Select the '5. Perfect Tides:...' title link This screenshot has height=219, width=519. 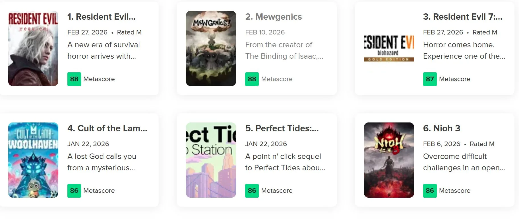tap(282, 128)
